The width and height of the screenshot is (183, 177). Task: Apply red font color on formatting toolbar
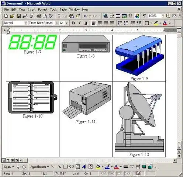tap(165, 23)
